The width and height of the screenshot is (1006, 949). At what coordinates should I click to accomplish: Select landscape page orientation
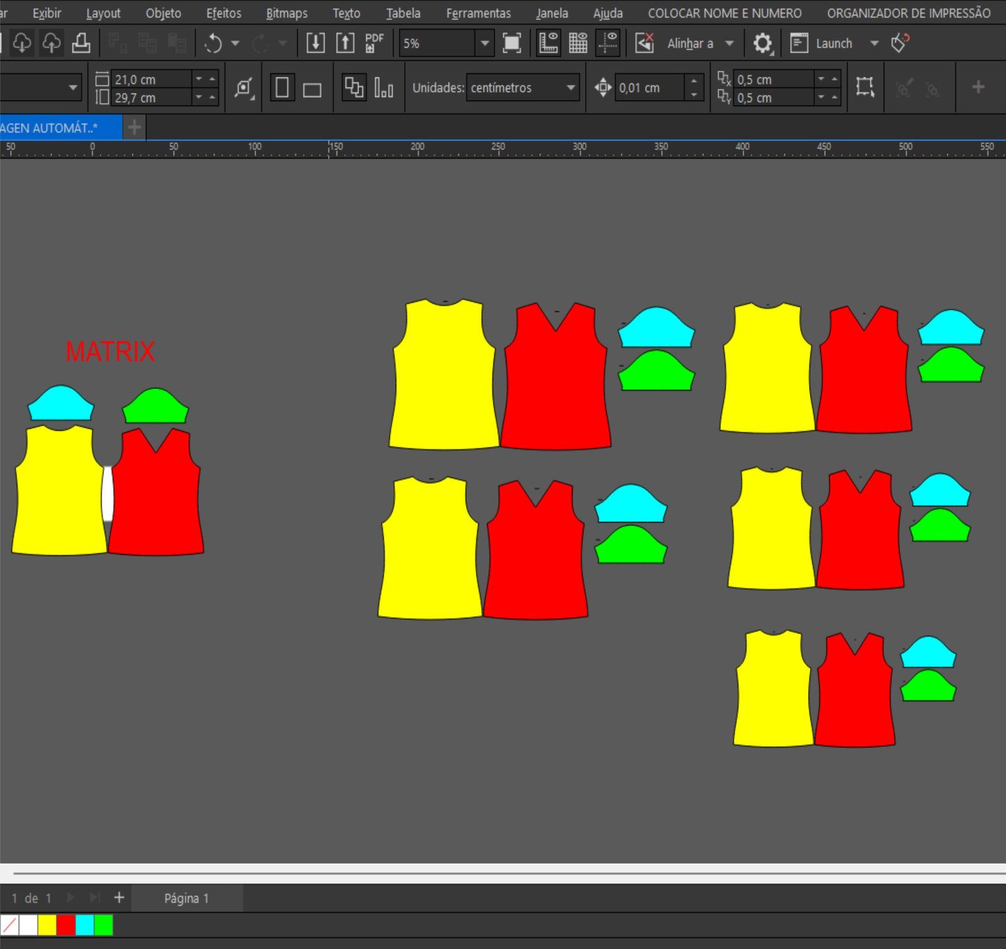pos(312,89)
